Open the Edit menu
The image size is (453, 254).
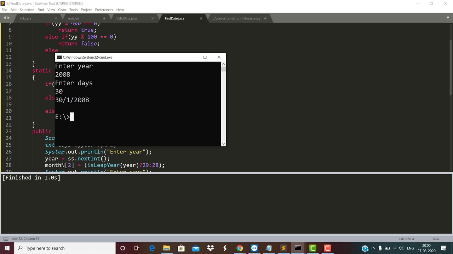[x=13, y=10]
